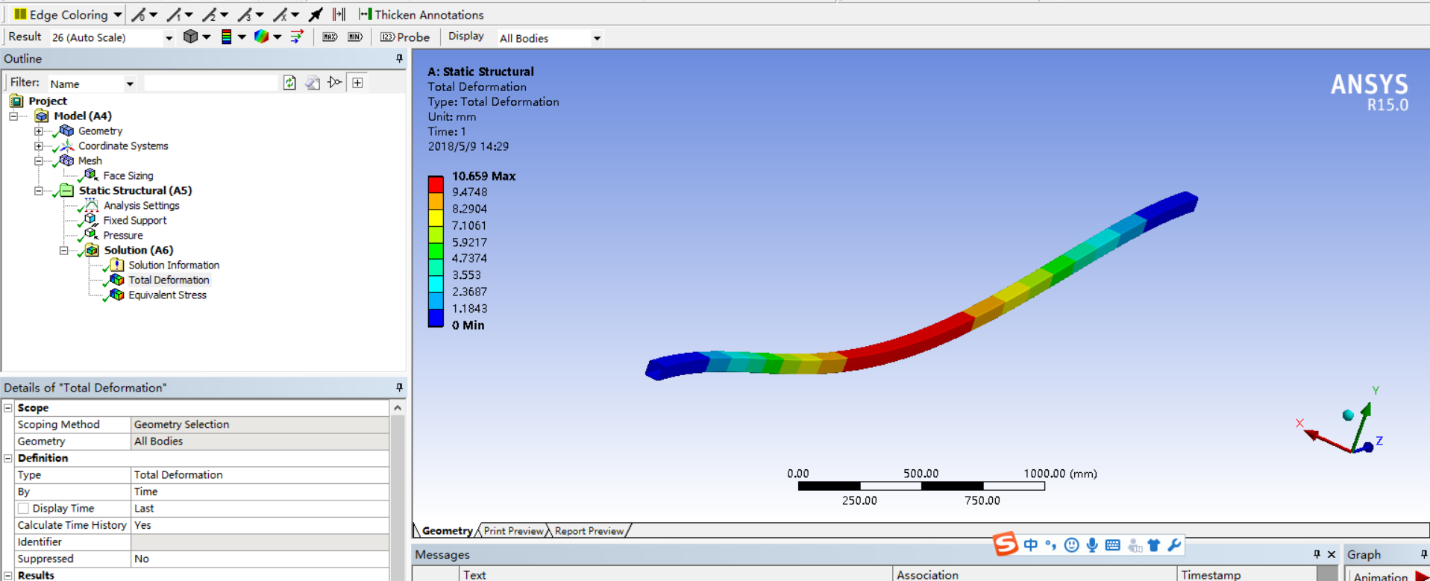Click the Refresh search icon in Outline filter
This screenshot has height=581, width=1430.
click(x=289, y=83)
